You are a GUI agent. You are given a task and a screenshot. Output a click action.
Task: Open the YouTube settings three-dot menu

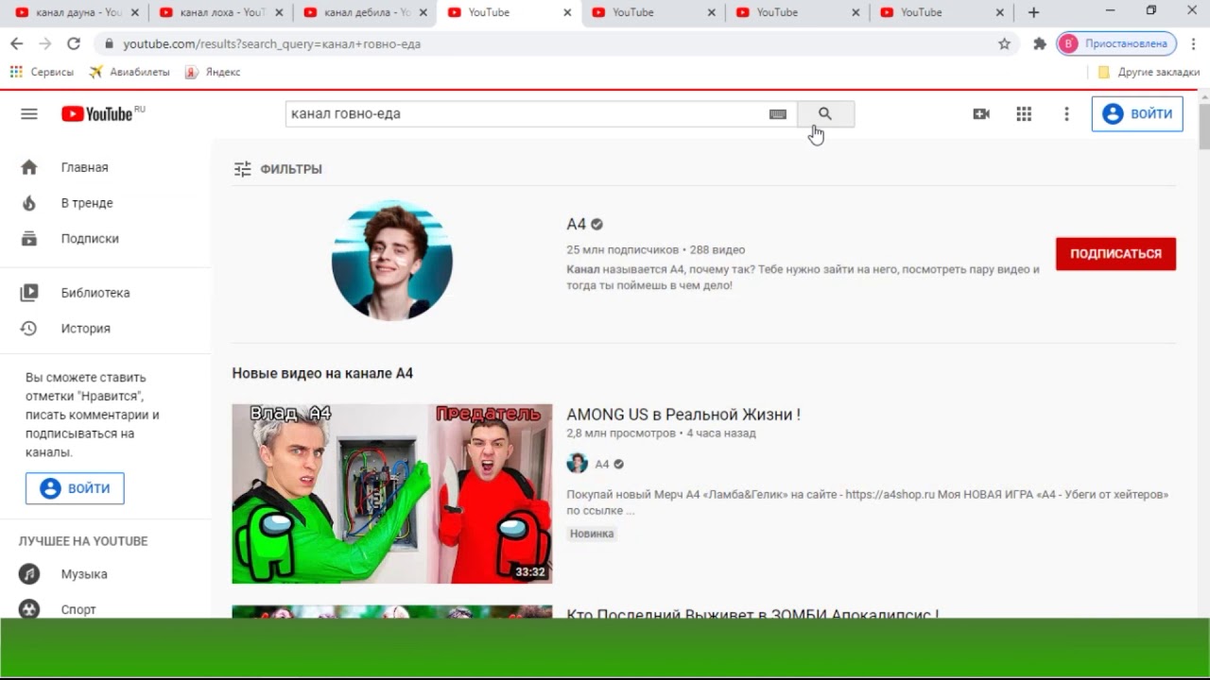tap(1066, 114)
